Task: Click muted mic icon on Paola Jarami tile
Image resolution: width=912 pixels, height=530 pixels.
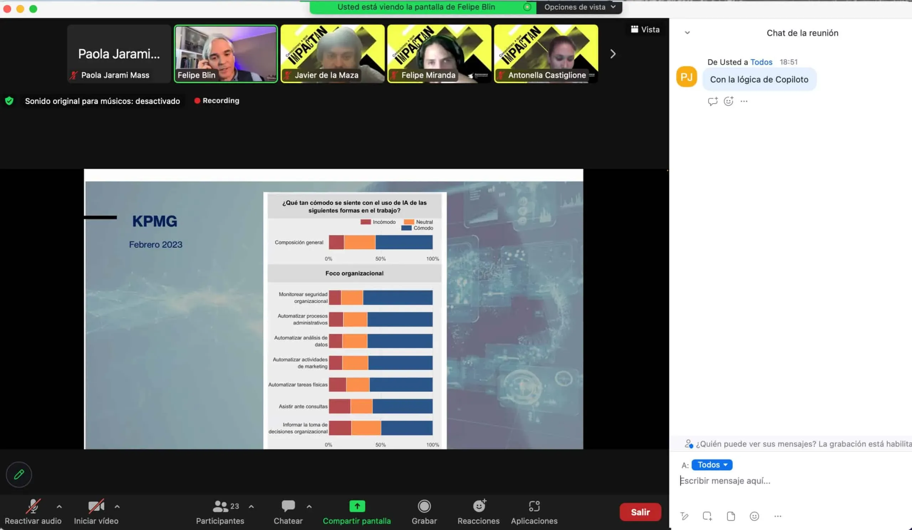Action: 74,75
